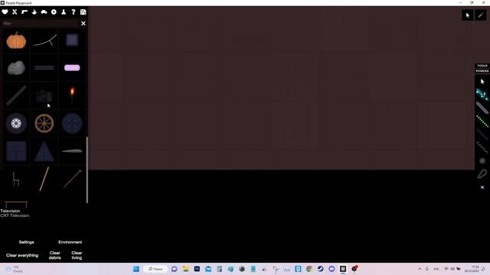The height and width of the screenshot is (275, 490).
Task: Open the Windows Start menu
Action: click(136, 269)
